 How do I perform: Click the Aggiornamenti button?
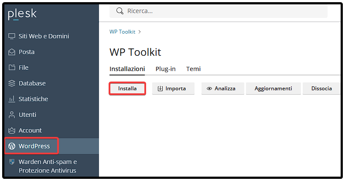(x=273, y=89)
